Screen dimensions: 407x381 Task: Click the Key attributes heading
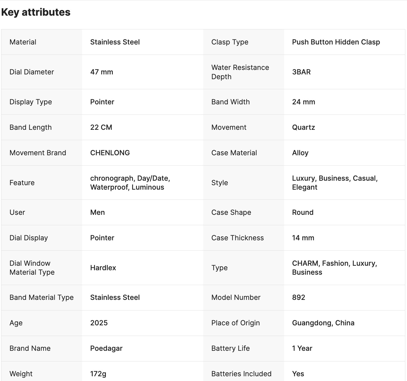pyautogui.click(x=36, y=12)
